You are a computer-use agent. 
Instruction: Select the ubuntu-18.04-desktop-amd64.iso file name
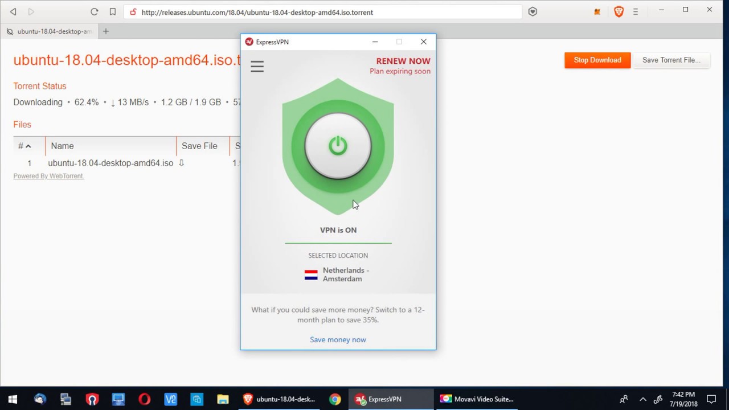tap(110, 163)
